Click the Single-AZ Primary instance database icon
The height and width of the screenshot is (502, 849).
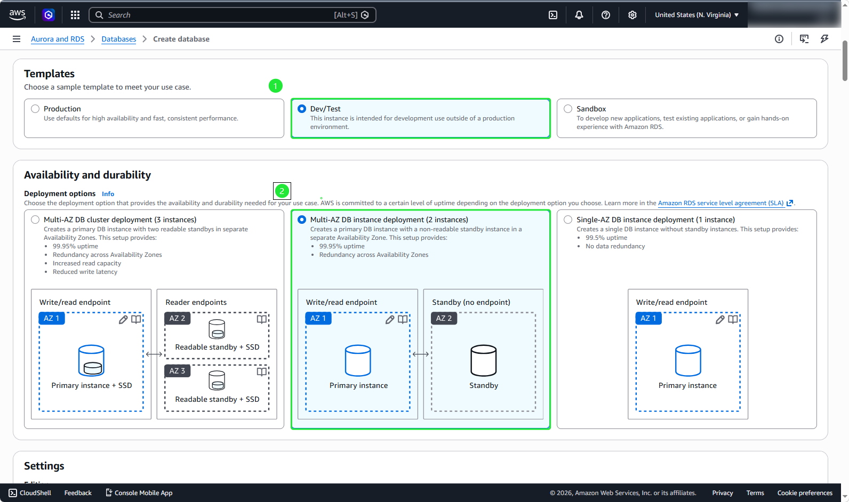click(688, 361)
